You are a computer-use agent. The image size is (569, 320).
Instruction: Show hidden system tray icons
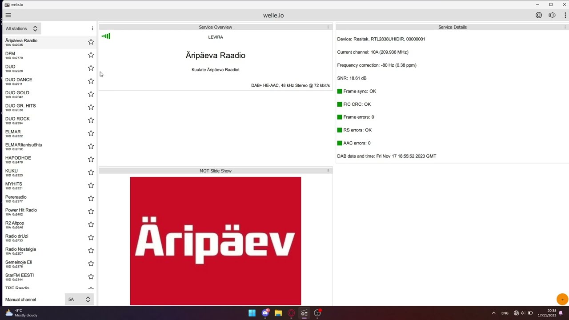(493, 313)
